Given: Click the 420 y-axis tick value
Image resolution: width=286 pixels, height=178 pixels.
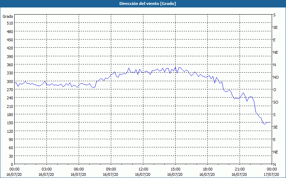Looking at the screenshot, I should (10, 48).
